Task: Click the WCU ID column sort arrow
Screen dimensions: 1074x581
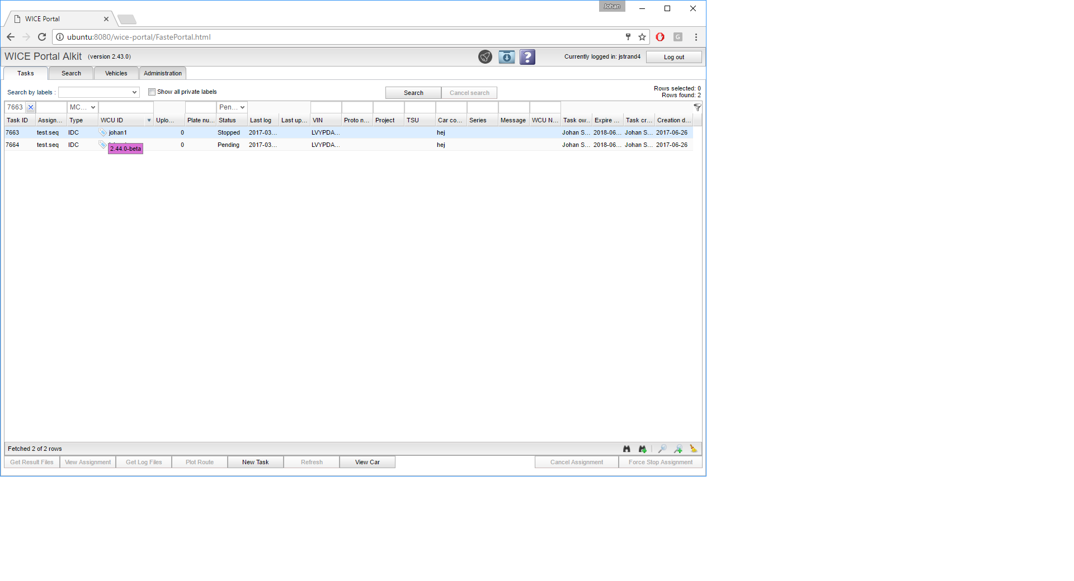Action: 149,121
